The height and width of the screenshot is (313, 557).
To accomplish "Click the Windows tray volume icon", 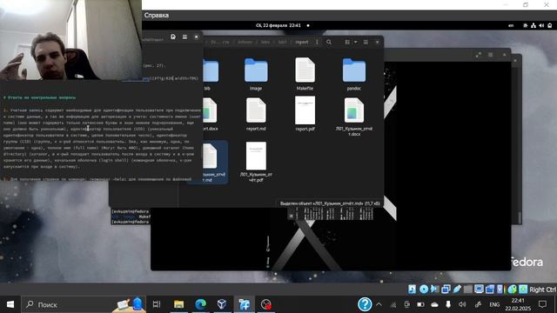I will (462, 304).
